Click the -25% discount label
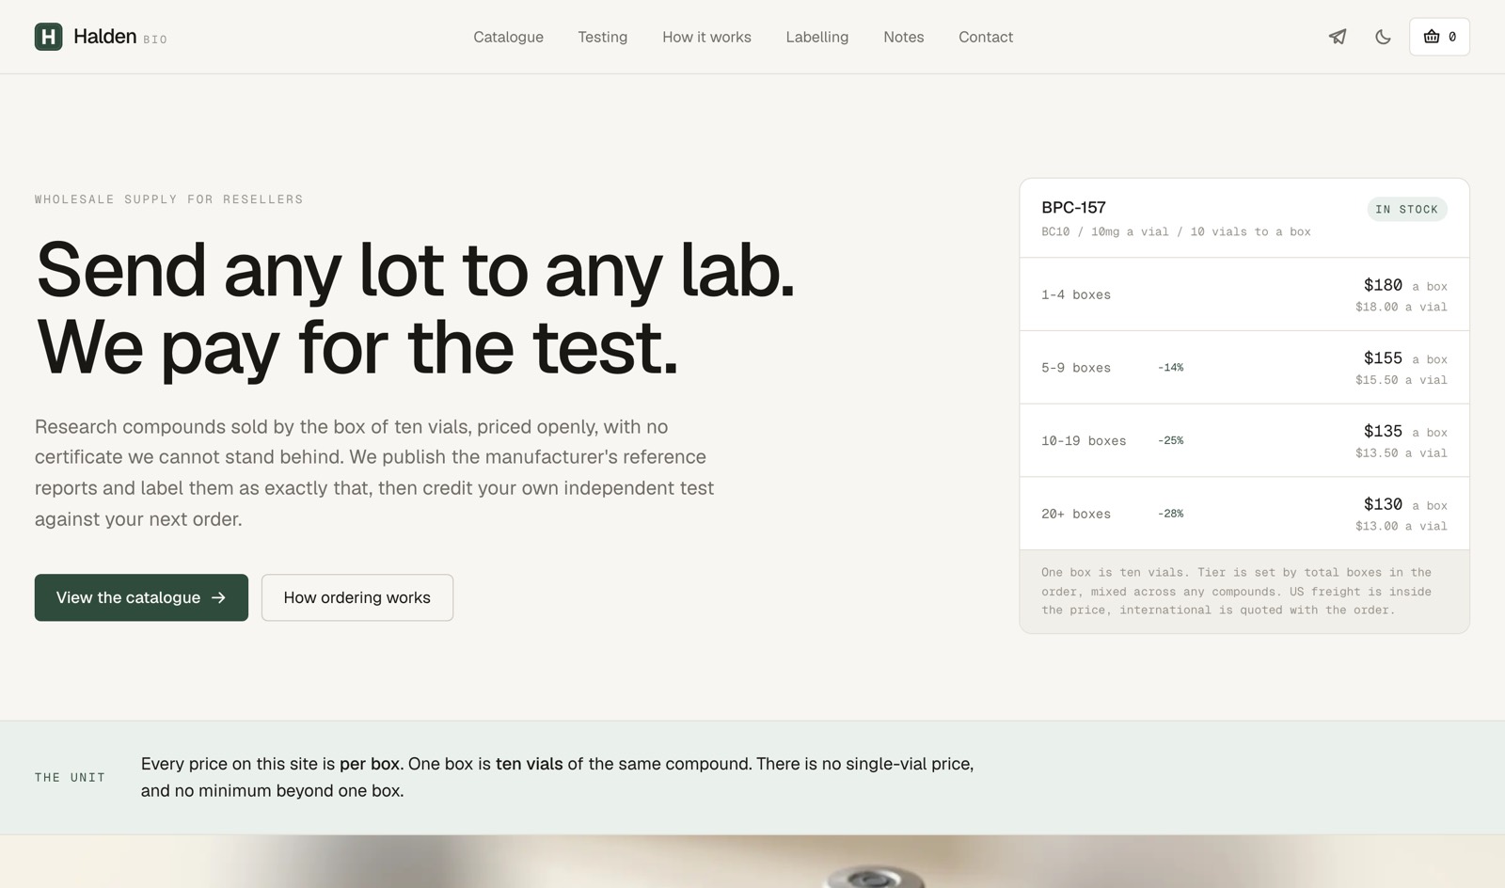 [1170, 440]
